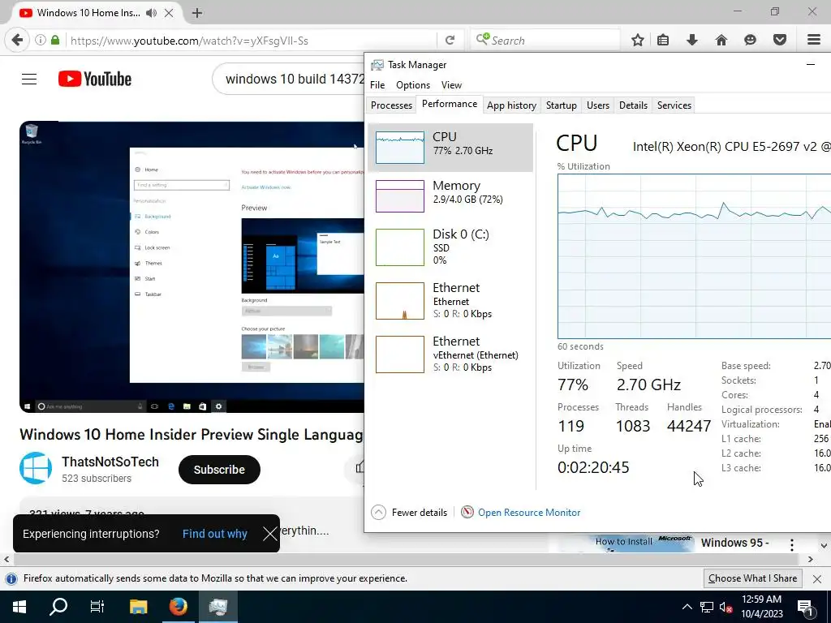Switch to Details tab
Image resolution: width=831 pixels, height=623 pixels.
click(633, 105)
